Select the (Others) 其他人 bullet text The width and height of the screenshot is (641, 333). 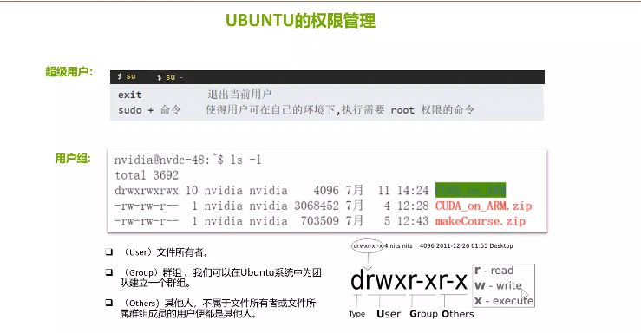pos(218,308)
